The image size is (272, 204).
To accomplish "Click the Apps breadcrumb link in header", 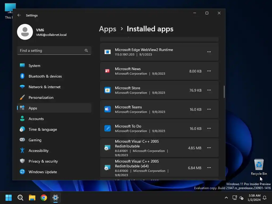I will point(108,29).
